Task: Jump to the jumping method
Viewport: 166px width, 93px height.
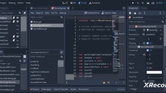Action: pyautogui.click(x=34, y=61)
